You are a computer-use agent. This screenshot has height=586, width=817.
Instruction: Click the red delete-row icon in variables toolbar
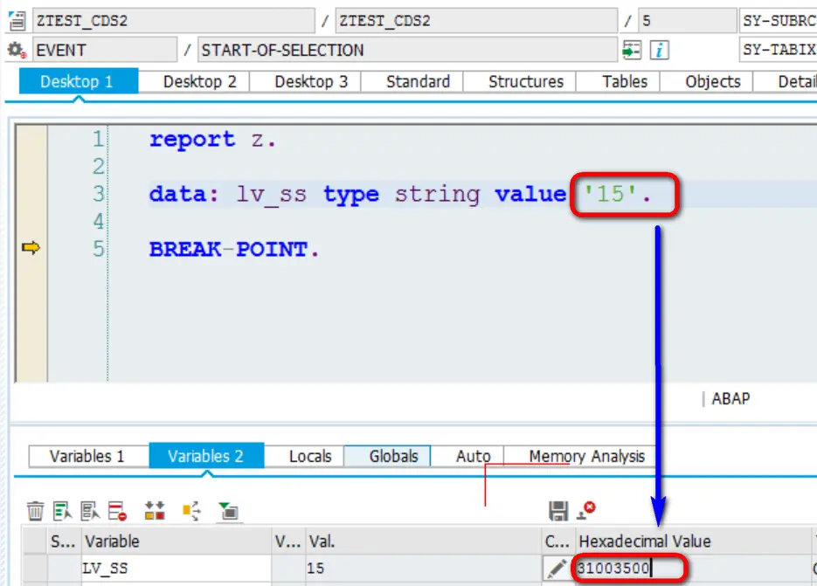point(117,511)
